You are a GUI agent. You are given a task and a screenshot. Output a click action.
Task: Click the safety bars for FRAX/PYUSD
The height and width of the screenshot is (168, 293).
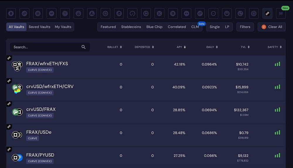(277, 155)
